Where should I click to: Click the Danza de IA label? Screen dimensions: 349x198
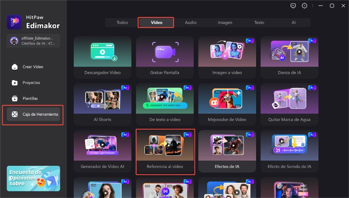(289, 73)
